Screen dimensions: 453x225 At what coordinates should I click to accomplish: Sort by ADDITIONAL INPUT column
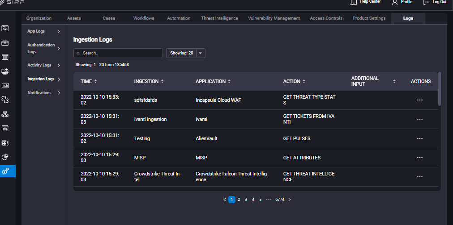394,82
